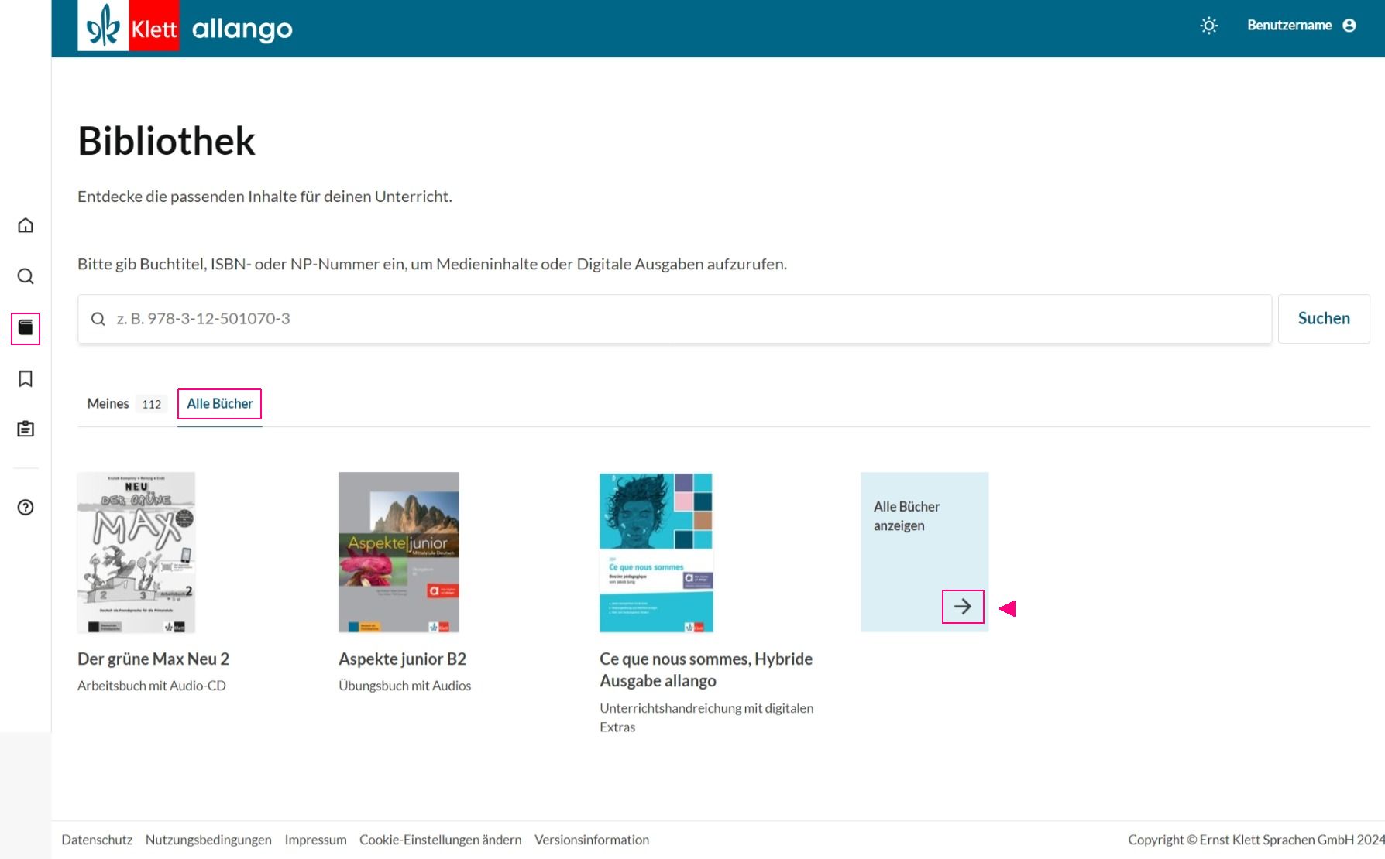Click the arrow on Alle Bücher anzeigen card
Image resolution: width=1385 pixels, height=859 pixels.
[963, 607]
